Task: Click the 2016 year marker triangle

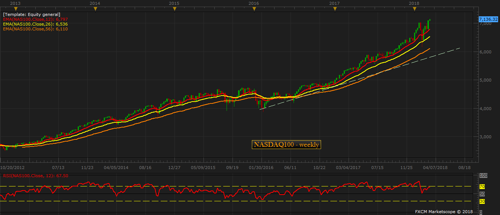Action: (x=254, y=9)
